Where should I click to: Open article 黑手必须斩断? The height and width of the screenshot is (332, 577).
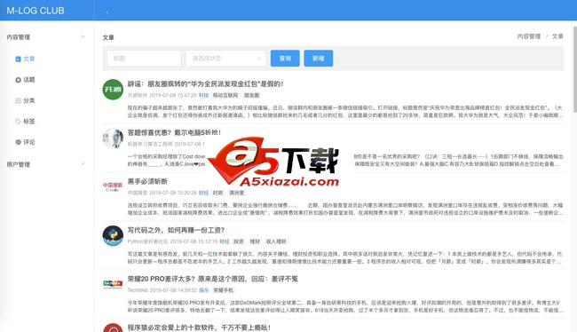(x=147, y=181)
